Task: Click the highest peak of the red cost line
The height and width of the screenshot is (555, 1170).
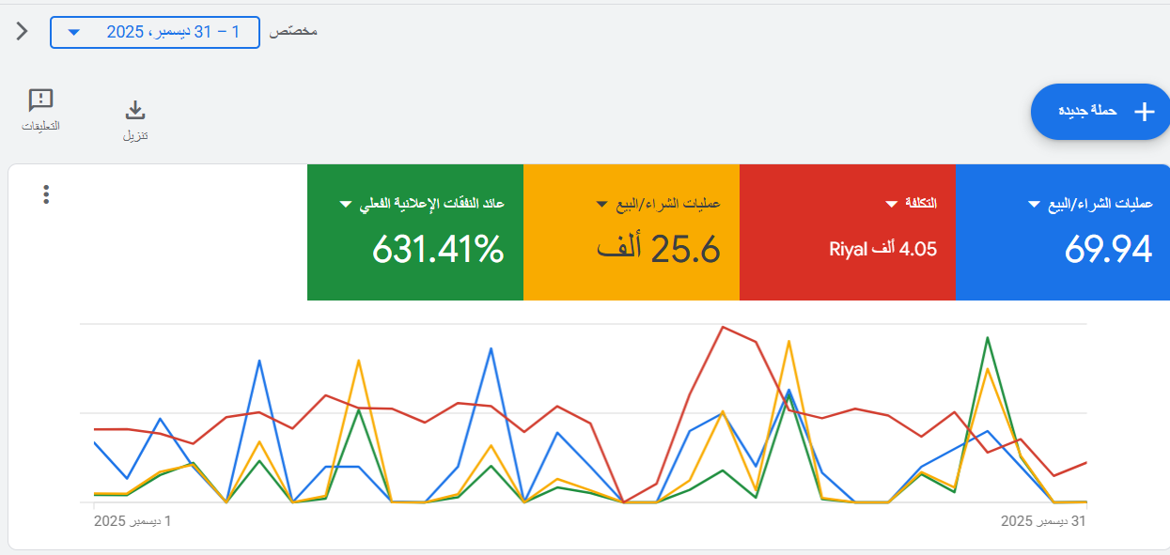Action: (722, 327)
